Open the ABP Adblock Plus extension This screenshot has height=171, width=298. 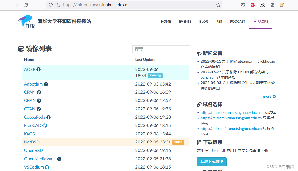[x=253, y=5]
